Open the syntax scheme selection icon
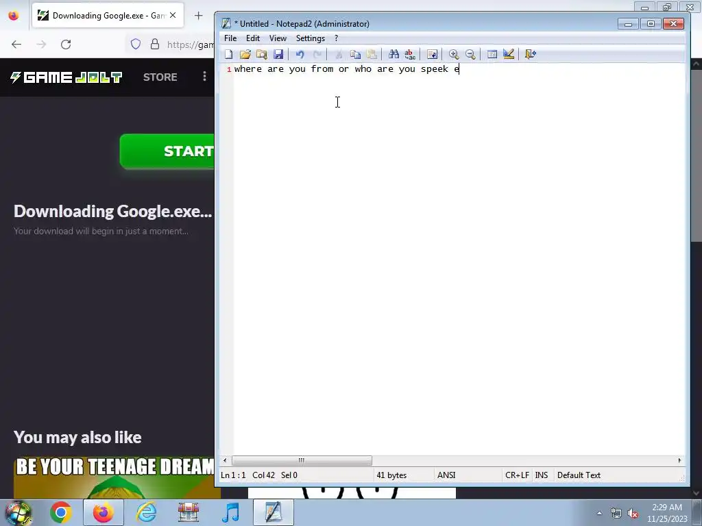Viewport: 702px width, 526px height. (492, 54)
